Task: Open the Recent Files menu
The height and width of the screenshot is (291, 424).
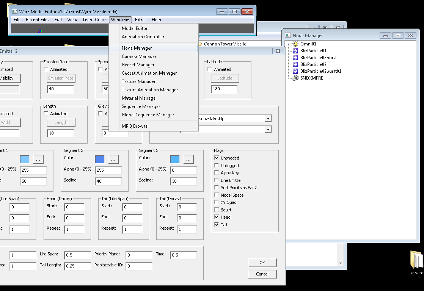Action: pos(38,20)
